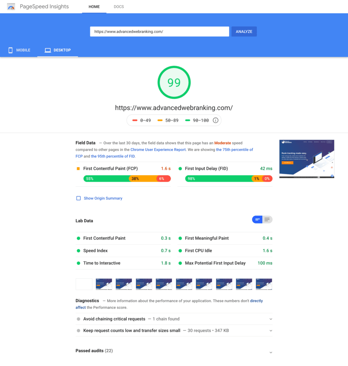The width and height of the screenshot is (348, 366).
Task: Click the last filmstrip frame thumbnail
Action: pyautogui.click(x=264, y=284)
